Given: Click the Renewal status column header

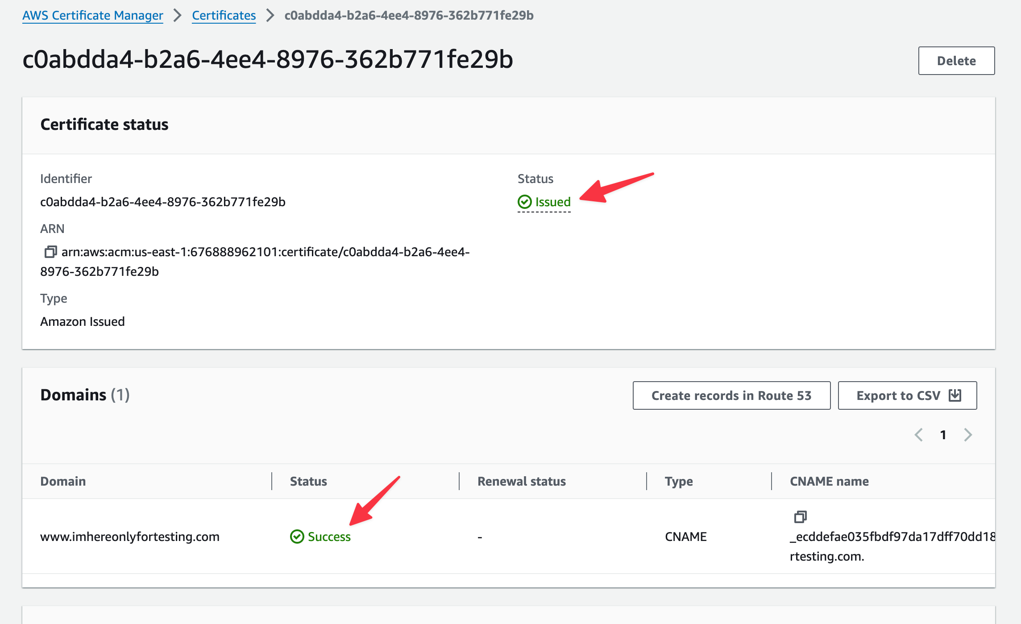Looking at the screenshot, I should tap(521, 481).
